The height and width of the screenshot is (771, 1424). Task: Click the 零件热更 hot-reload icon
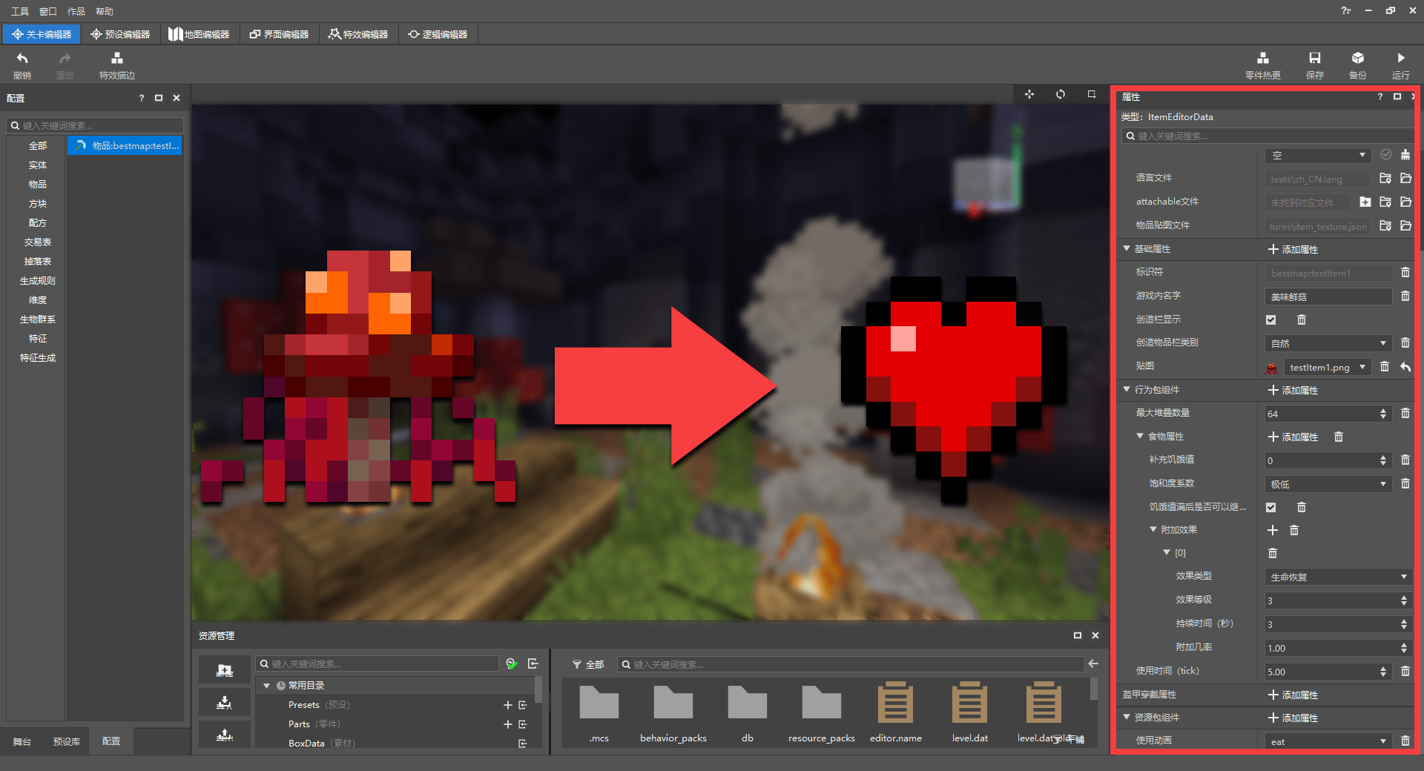1262,59
